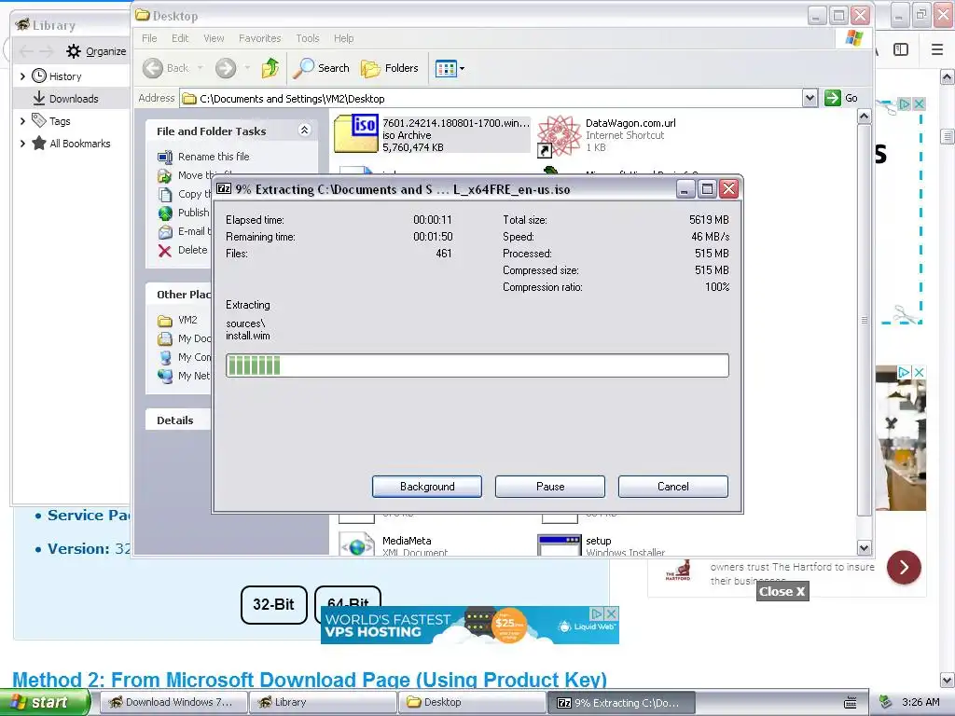Click Details panel header
This screenshot has width=955, height=716.
[174, 420]
